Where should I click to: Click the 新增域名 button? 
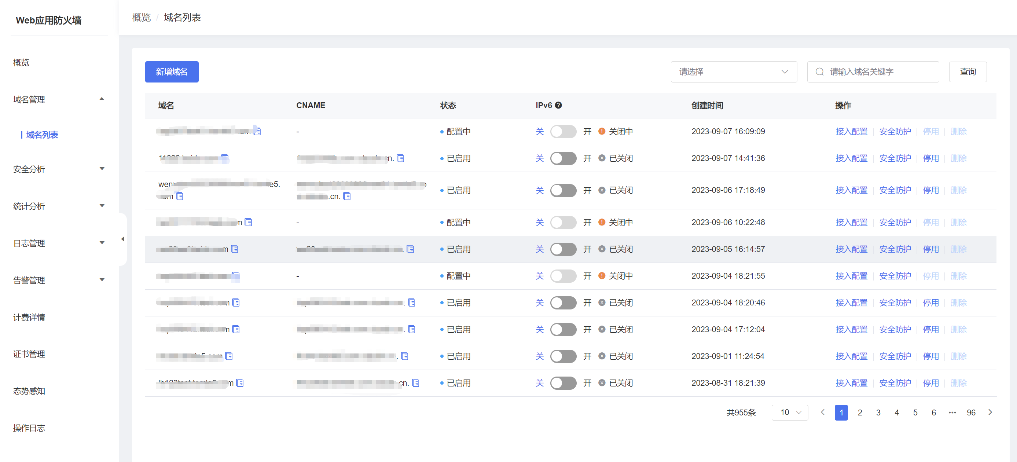(171, 72)
